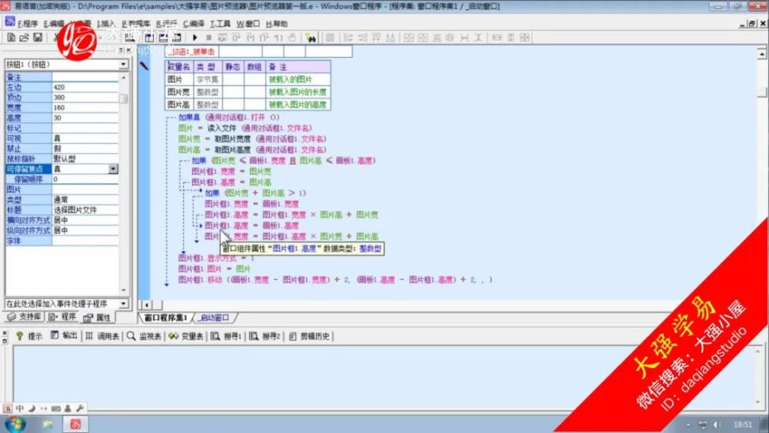This screenshot has width=769, height=433.
Task: Click the binoculars find icon
Action: pos(311,37)
